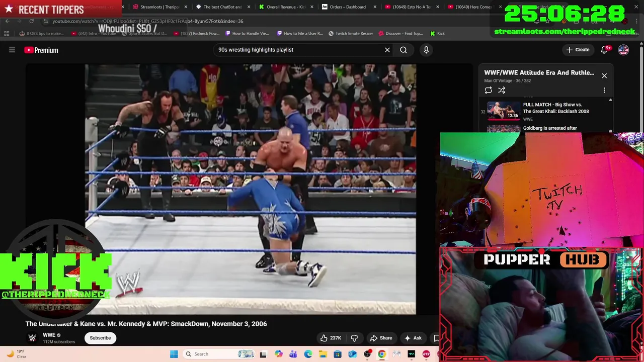
Task: Click the Ask button
Action: (x=413, y=338)
